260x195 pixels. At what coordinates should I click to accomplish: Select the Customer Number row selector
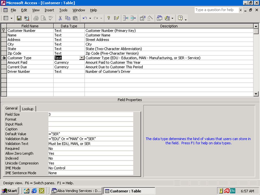(4, 31)
